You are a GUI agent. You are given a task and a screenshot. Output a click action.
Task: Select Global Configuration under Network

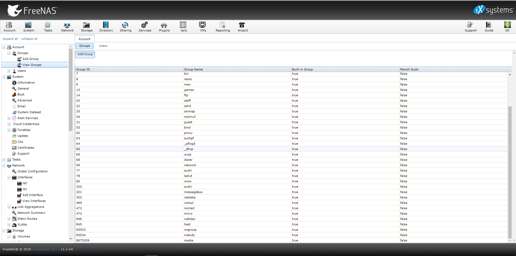(33, 171)
